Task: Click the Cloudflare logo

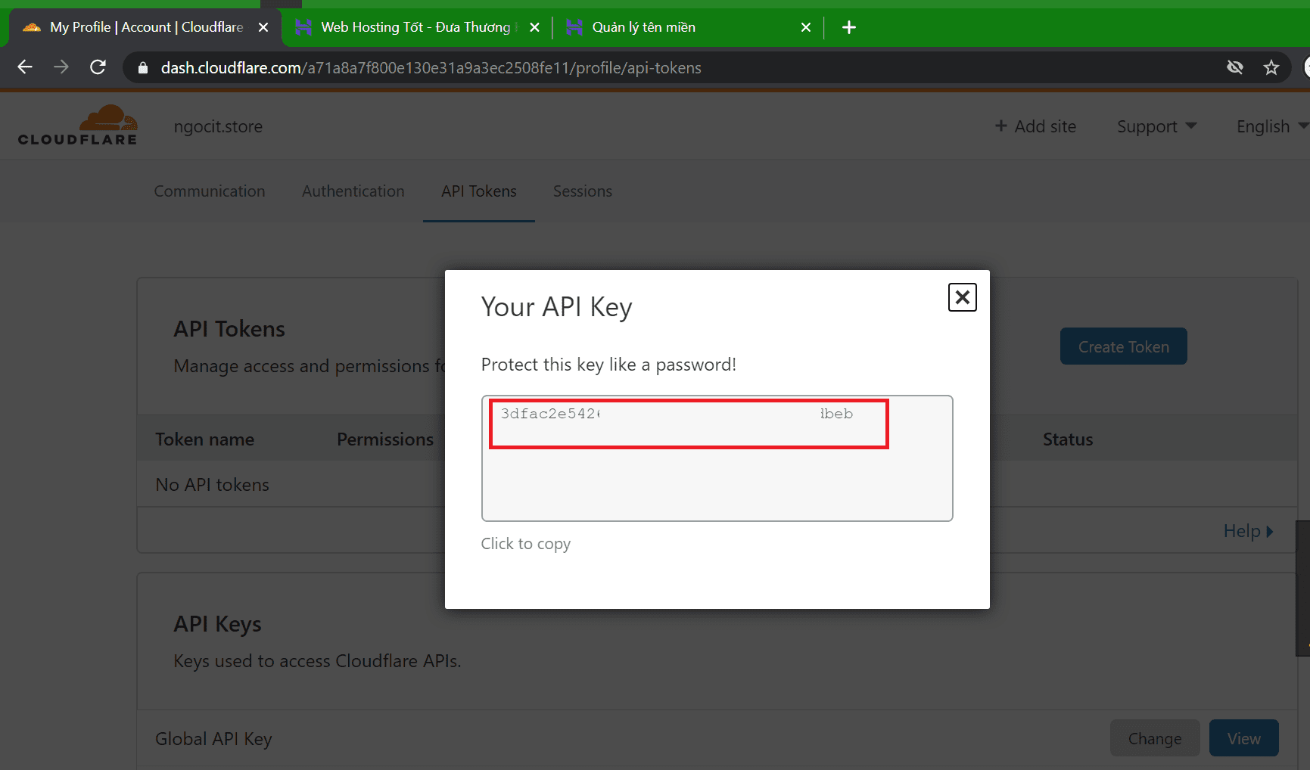Action: click(78, 126)
